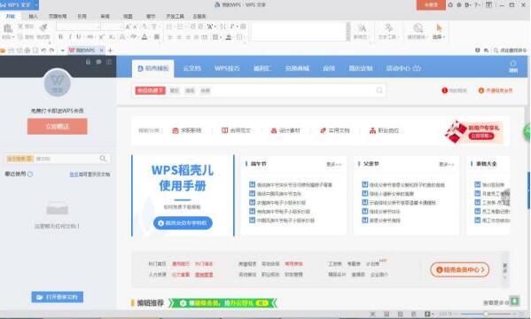The image size is (531, 319).
Task: Click the WPS avatar circle in sidebar
Action: [58, 83]
